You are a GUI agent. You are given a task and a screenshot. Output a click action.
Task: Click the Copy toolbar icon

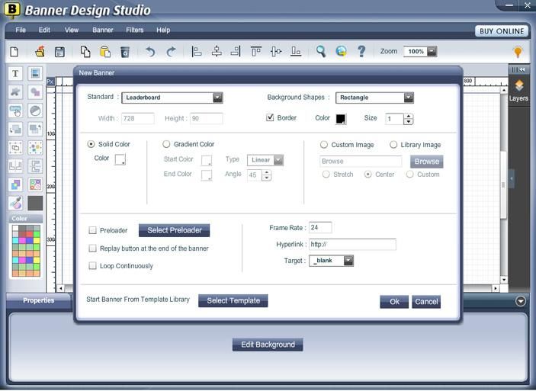click(x=85, y=52)
